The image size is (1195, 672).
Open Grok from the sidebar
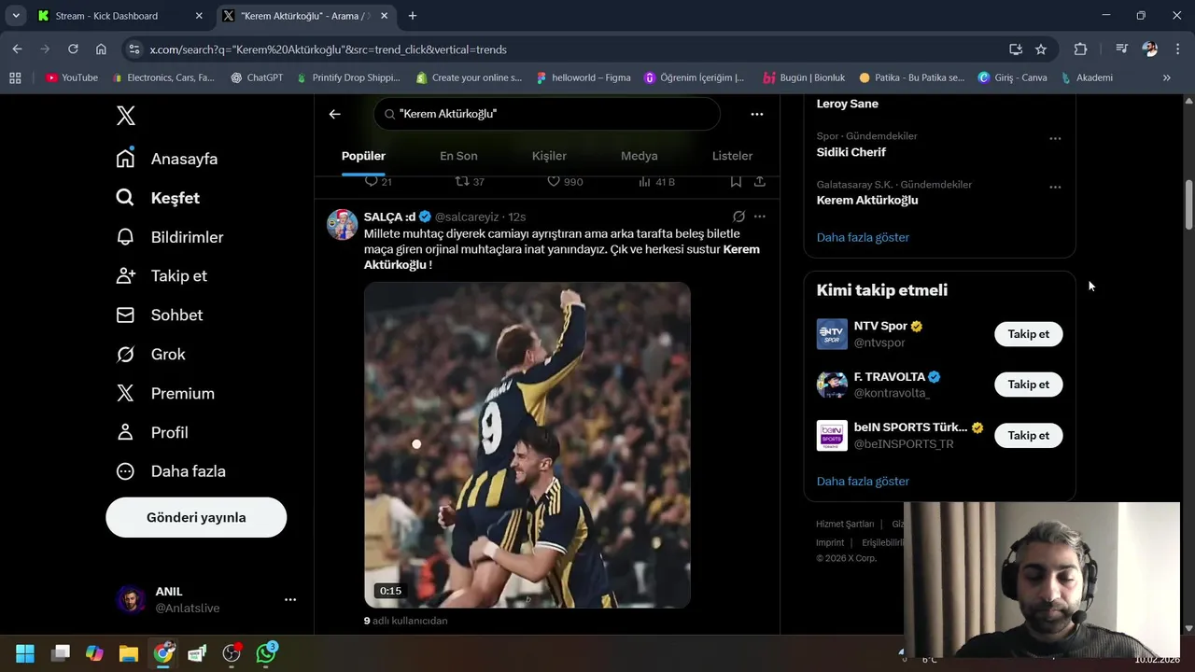pyautogui.click(x=150, y=355)
